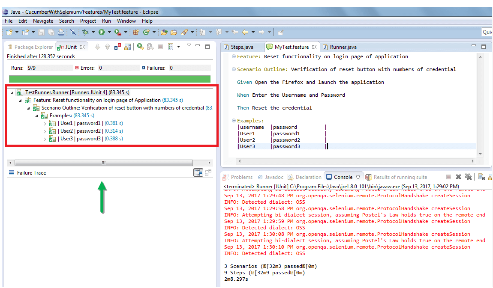Click the Debug bug icon
Image resolution: width=493 pixels, height=288 pixels.
(85, 32)
